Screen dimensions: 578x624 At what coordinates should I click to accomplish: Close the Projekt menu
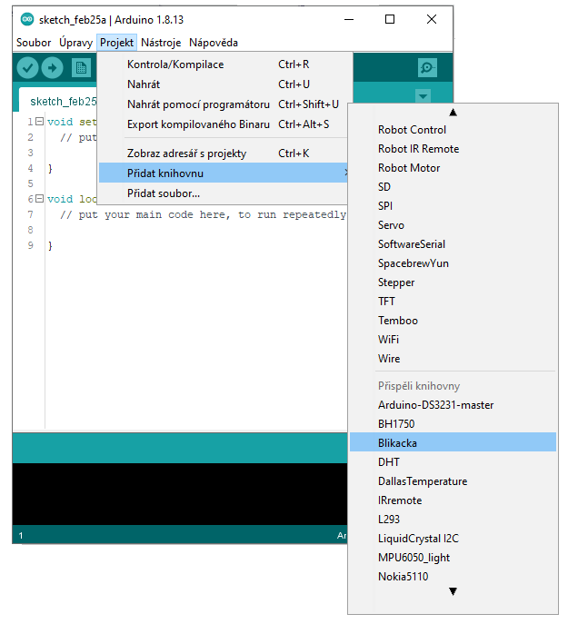coord(116,43)
